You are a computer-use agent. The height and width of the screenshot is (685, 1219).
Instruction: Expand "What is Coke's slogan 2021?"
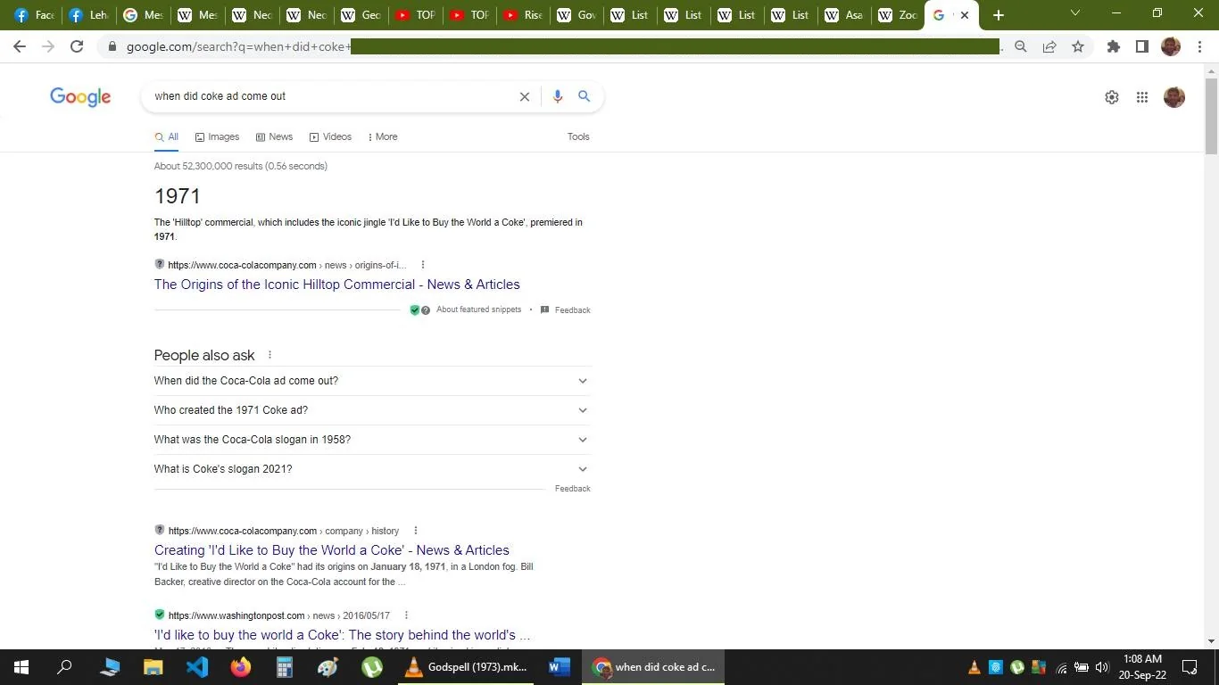point(372,469)
